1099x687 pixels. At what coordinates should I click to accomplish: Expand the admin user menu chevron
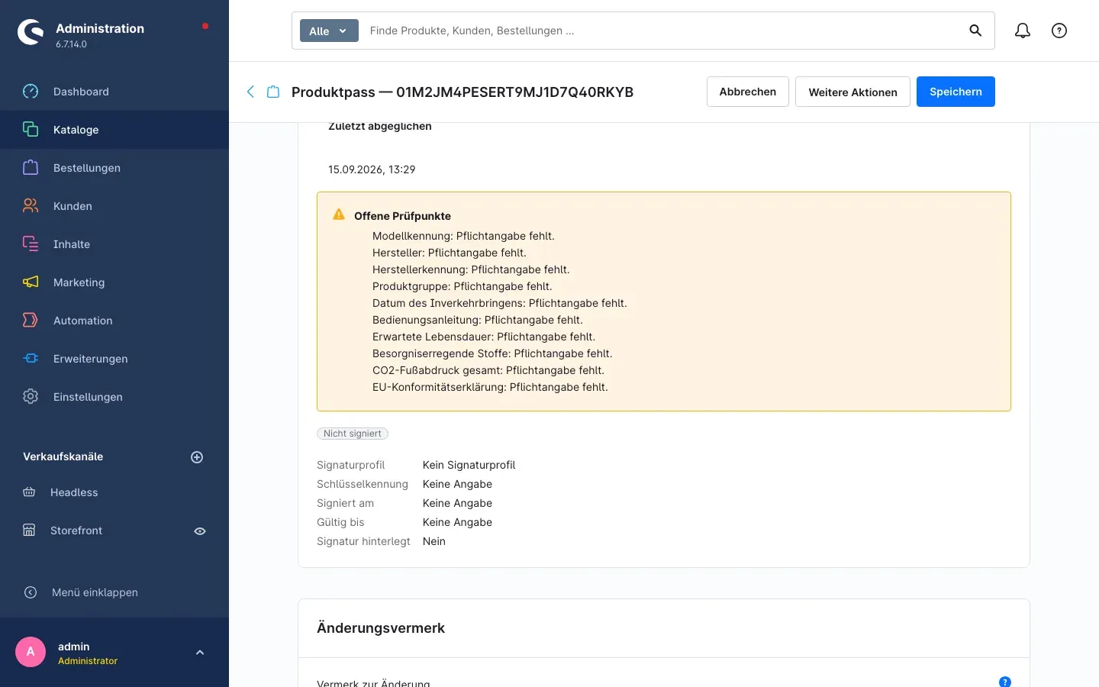point(200,653)
